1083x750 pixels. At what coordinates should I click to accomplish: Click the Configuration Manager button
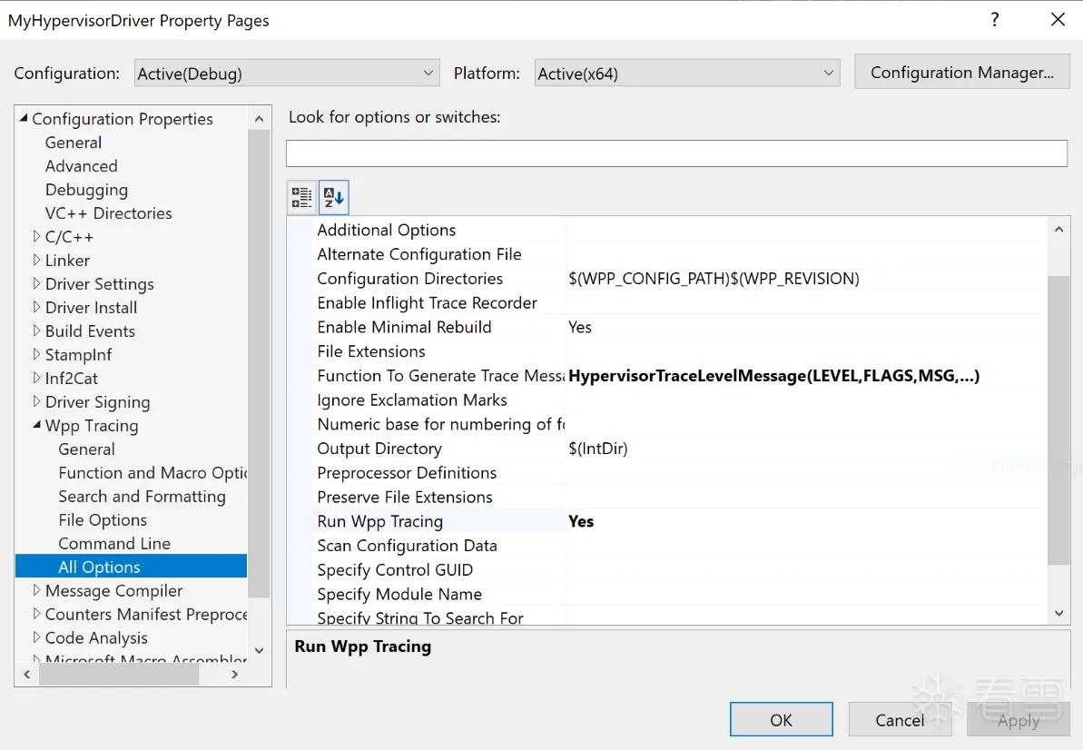[x=962, y=72]
